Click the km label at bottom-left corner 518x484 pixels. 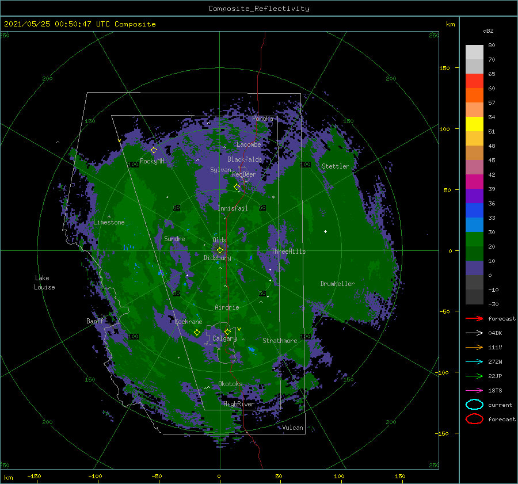tap(8, 478)
